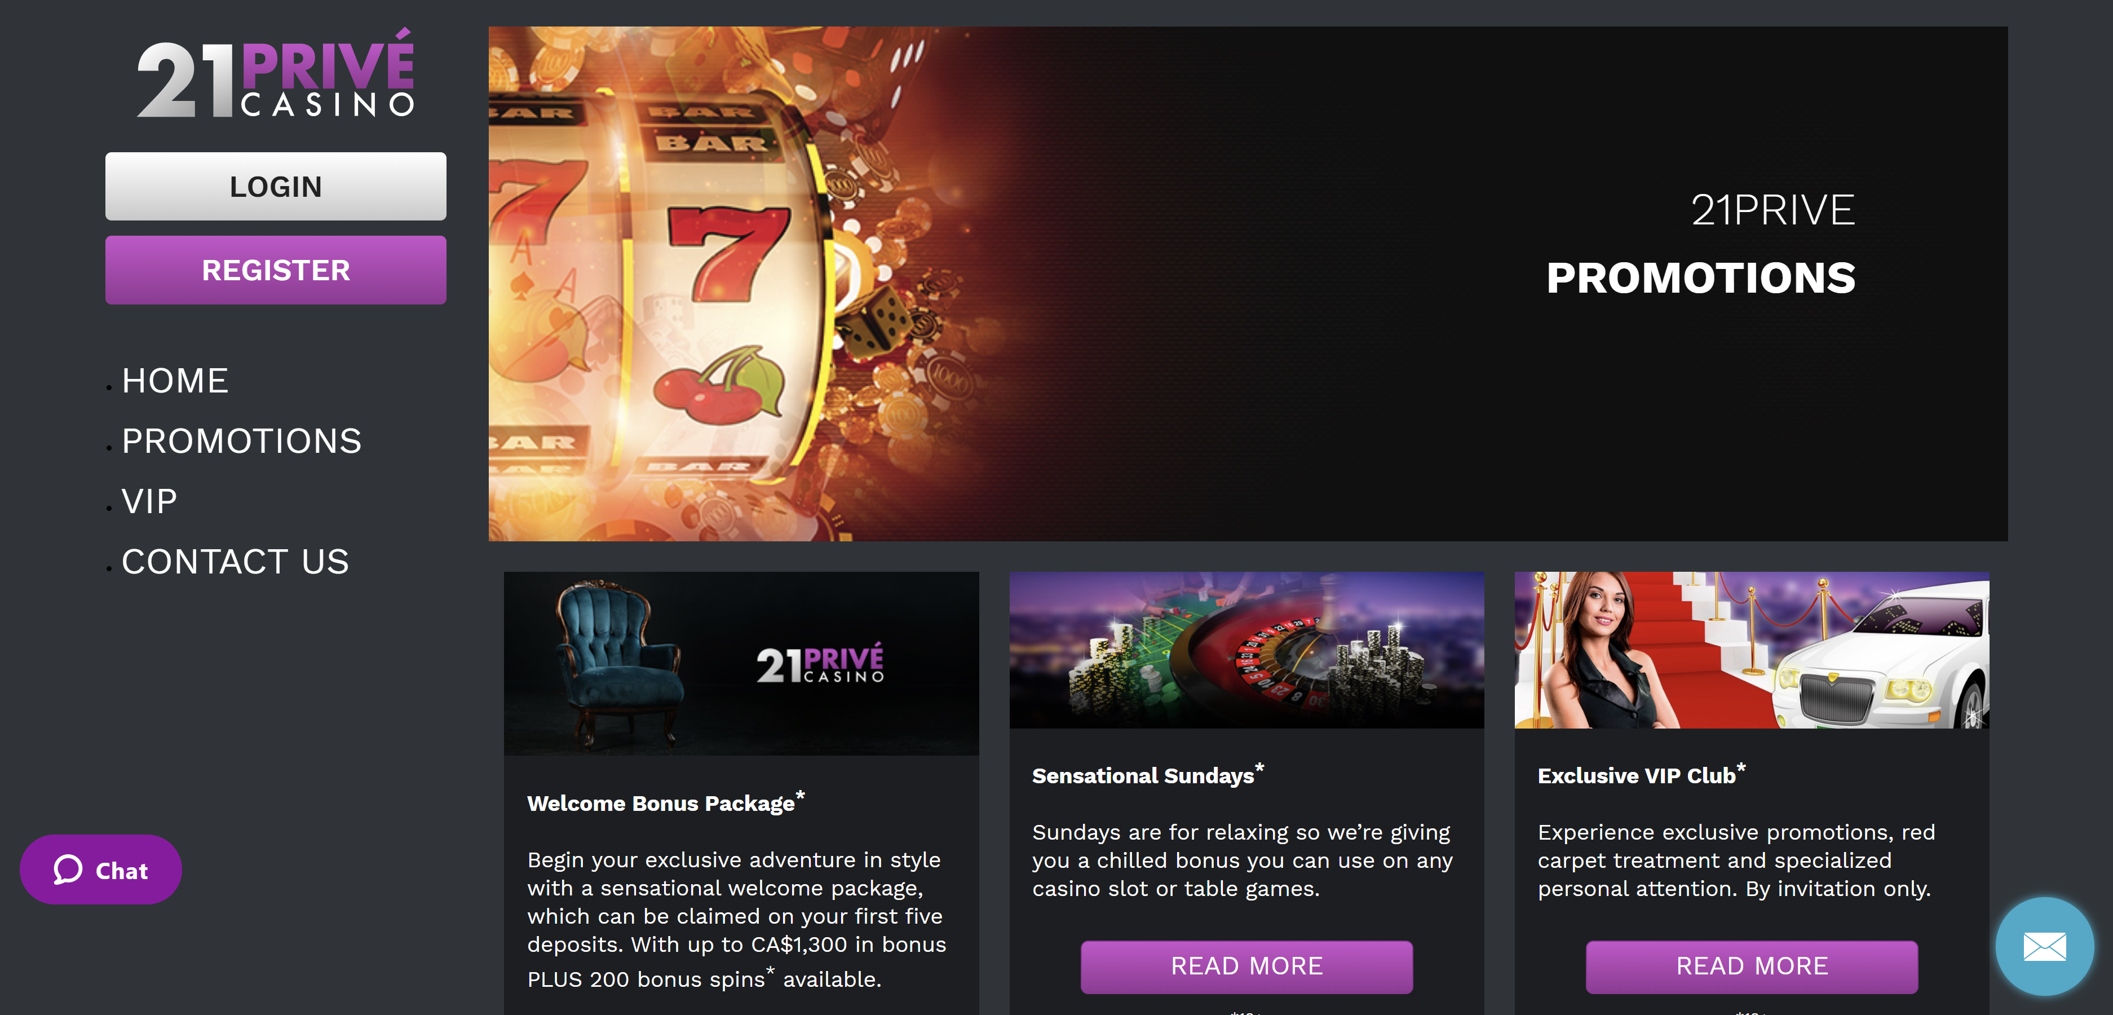Open the Exclusive VIP Club title
This screenshot has width=2113, height=1015.
(1641, 774)
